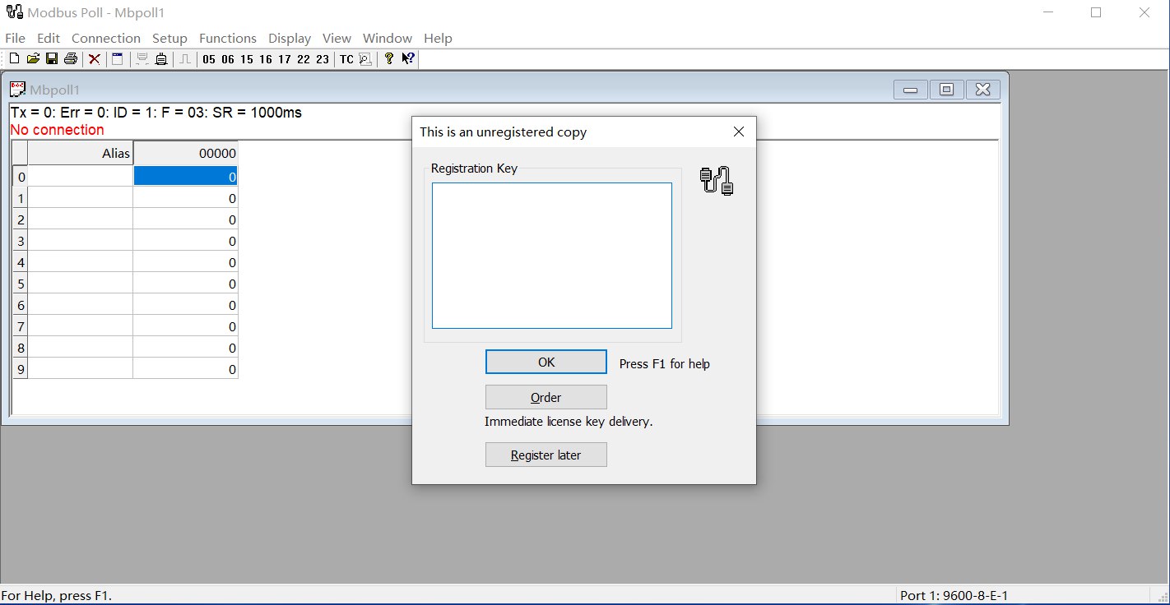Click the window definition toolbar icon

(118, 58)
